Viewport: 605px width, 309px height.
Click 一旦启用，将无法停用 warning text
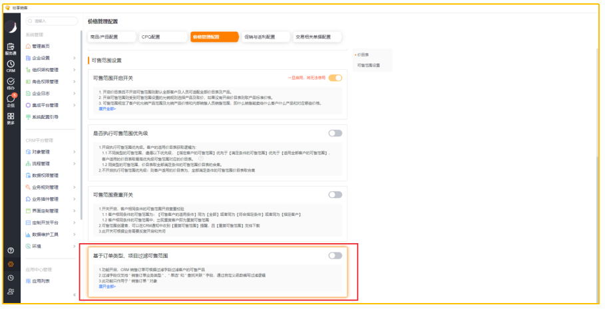[x=306, y=78]
